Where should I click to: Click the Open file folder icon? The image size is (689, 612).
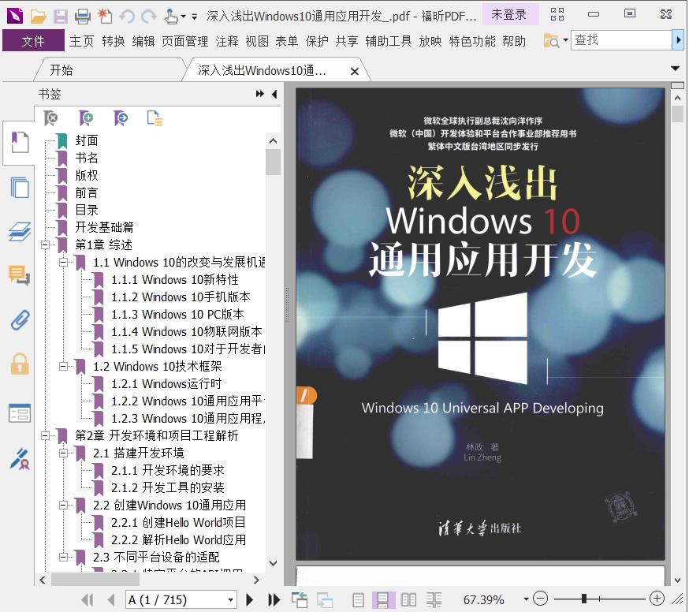tap(38, 17)
